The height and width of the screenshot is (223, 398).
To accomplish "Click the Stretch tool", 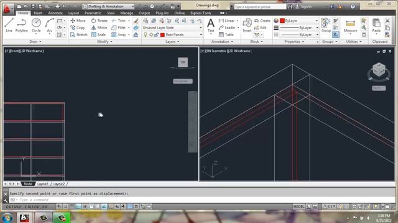I will 79,35.
